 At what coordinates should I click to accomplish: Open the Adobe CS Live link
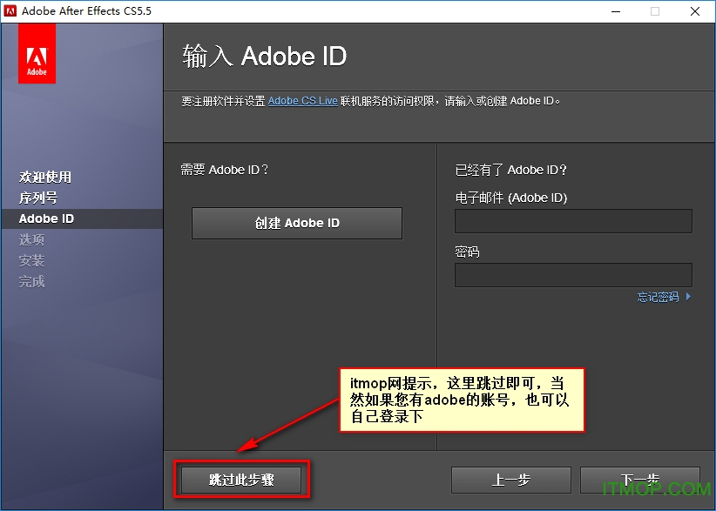pyautogui.click(x=301, y=100)
